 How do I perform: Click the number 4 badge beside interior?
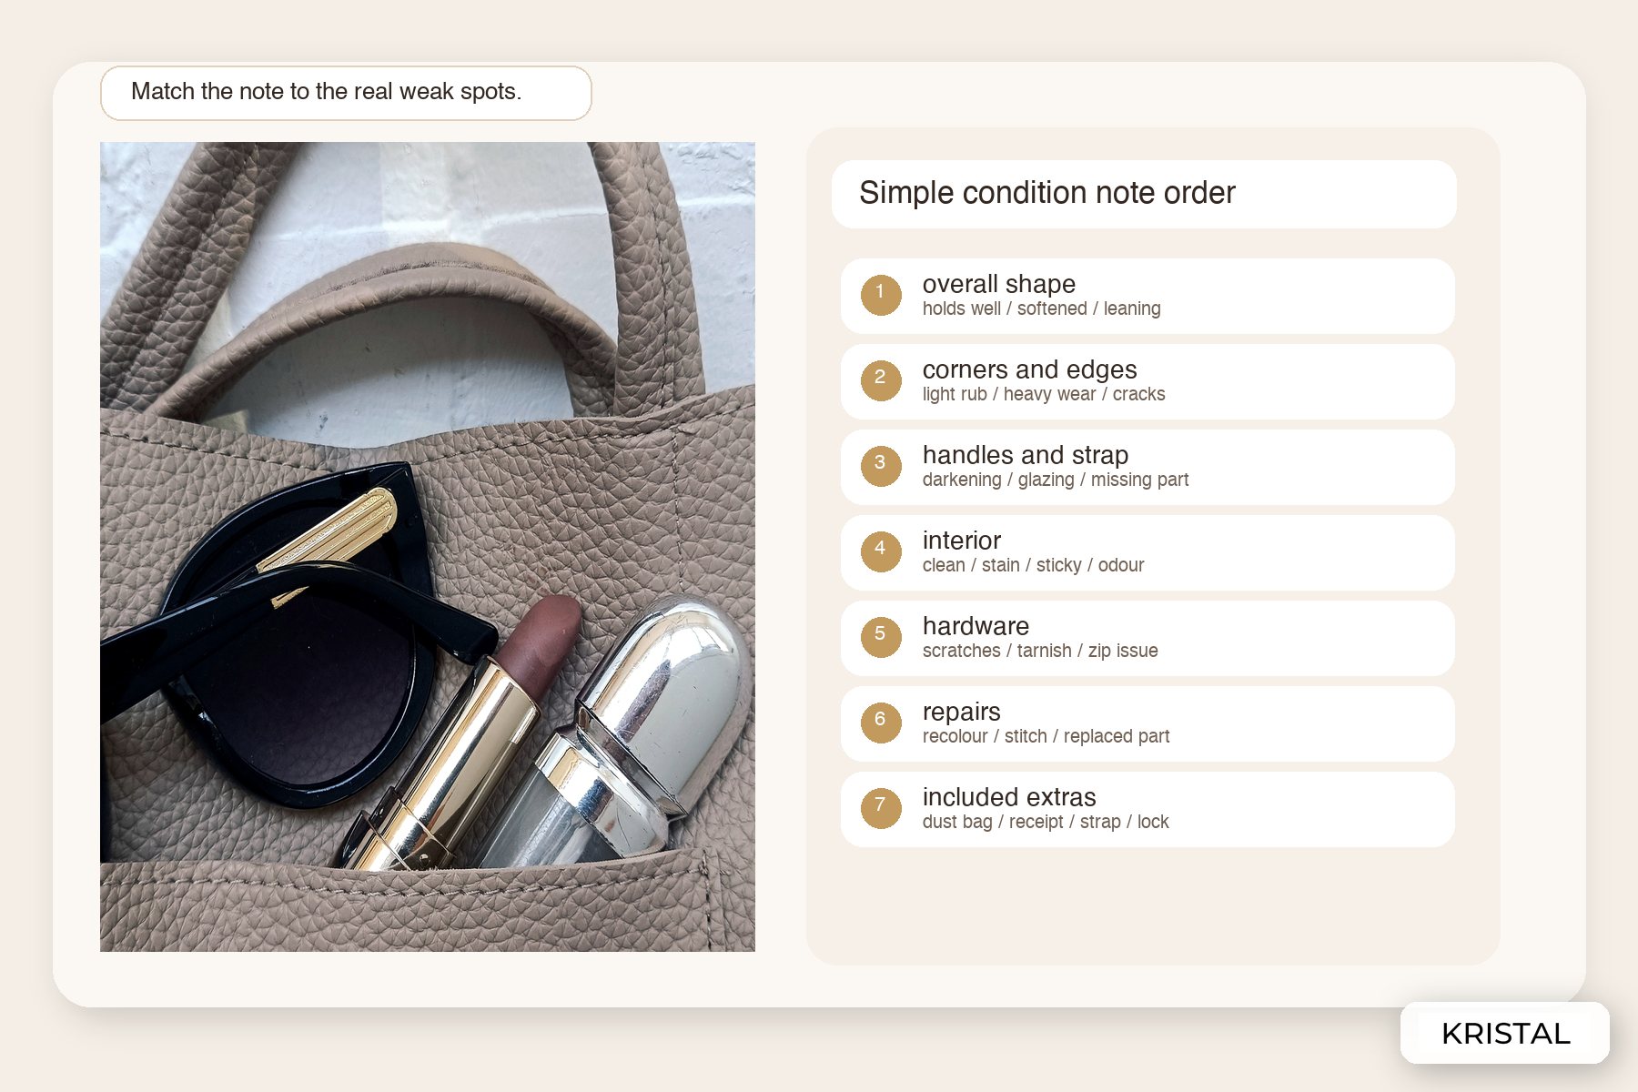point(881,551)
